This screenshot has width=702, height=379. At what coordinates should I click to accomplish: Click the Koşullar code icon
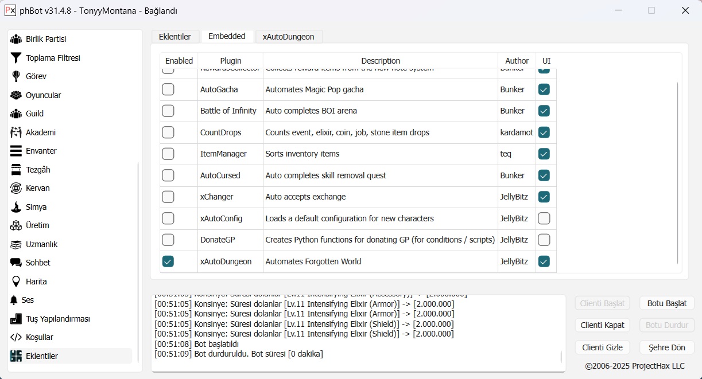click(x=16, y=337)
